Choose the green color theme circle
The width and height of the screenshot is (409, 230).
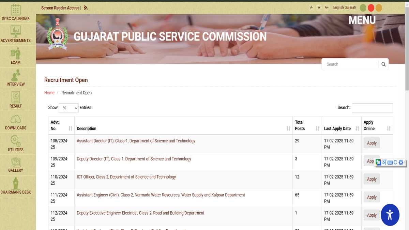click(363, 8)
